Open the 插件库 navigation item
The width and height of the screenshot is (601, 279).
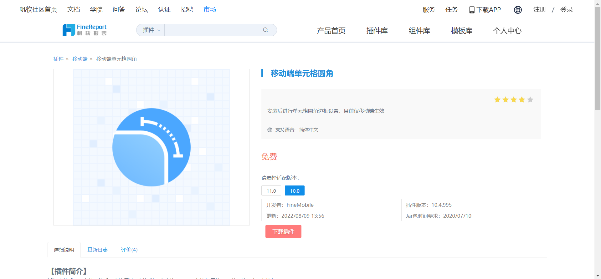pyautogui.click(x=377, y=31)
